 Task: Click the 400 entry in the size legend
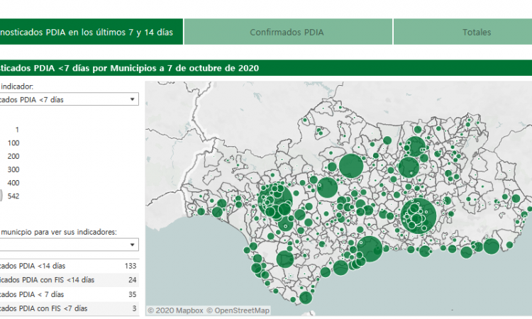(x=13, y=183)
